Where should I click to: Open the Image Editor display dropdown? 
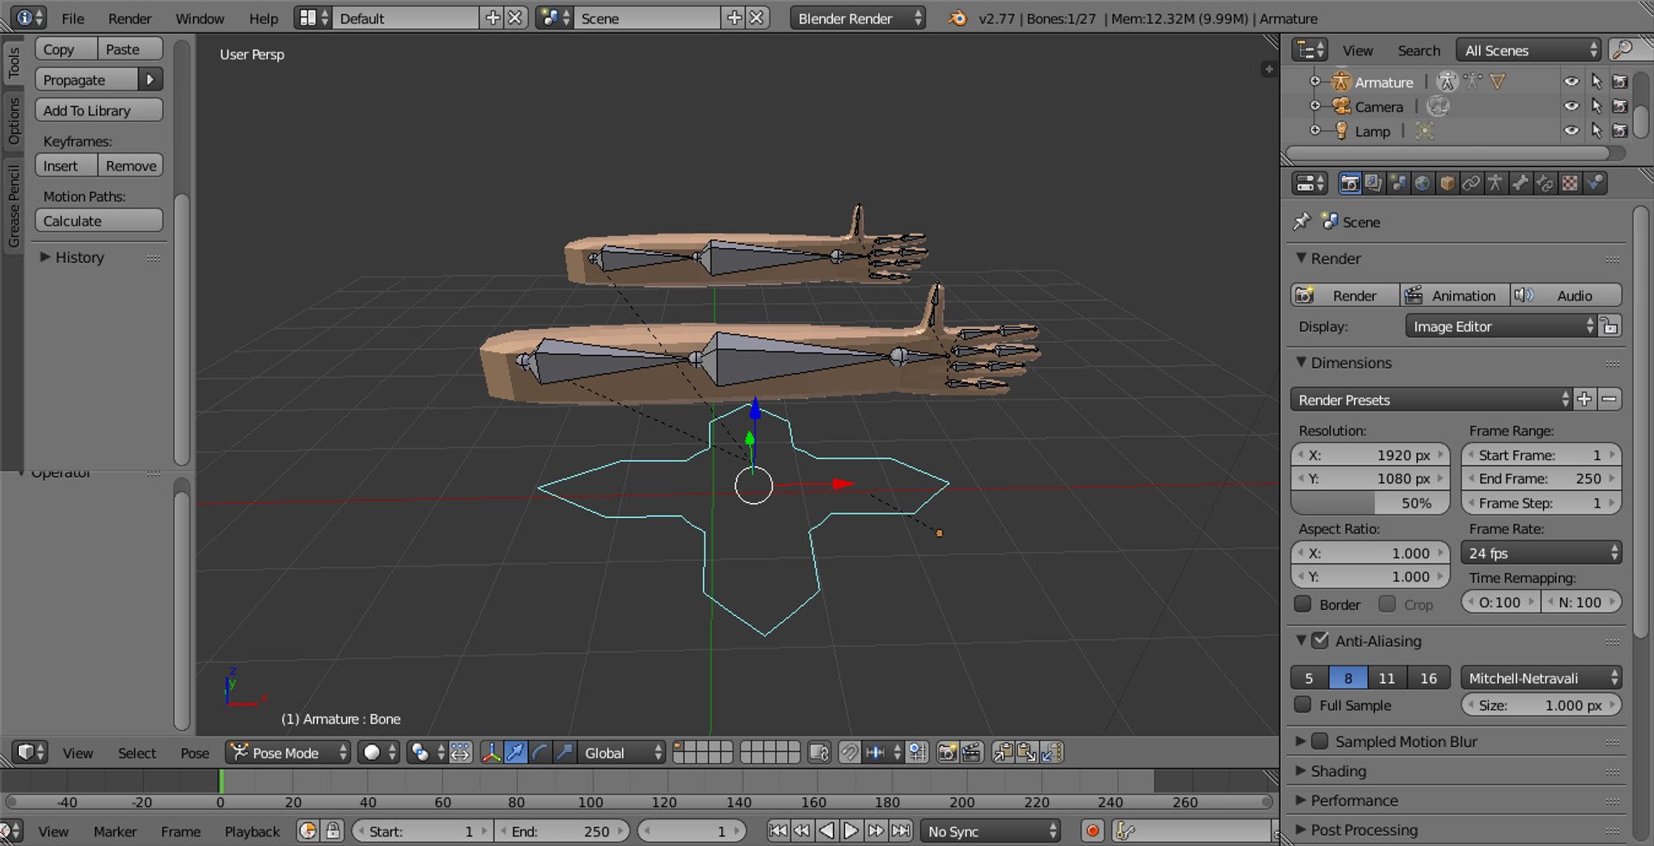pyautogui.click(x=1502, y=327)
